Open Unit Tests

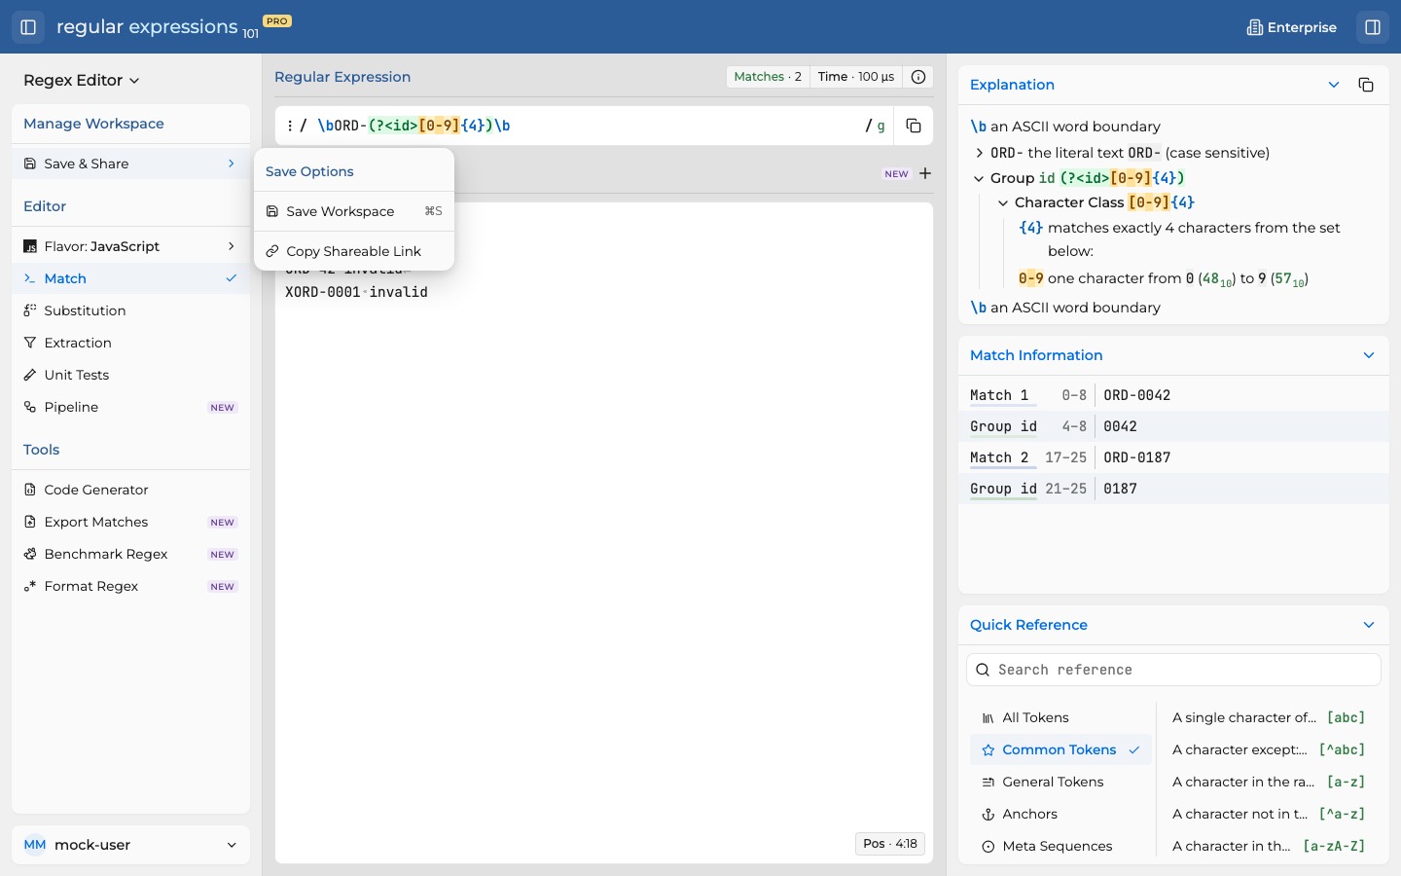pos(130,375)
